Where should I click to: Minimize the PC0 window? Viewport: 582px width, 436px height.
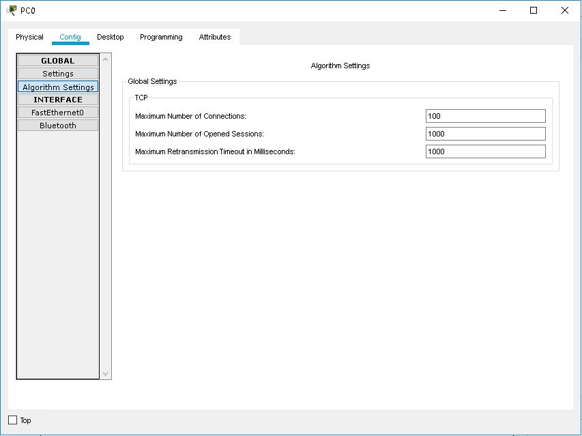[502, 10]
